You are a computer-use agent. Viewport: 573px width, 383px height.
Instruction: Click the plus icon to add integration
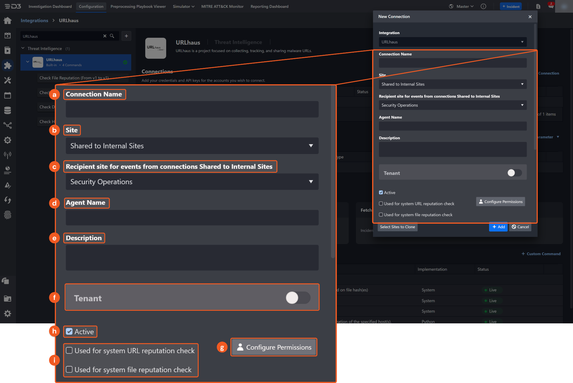point(126,36)
